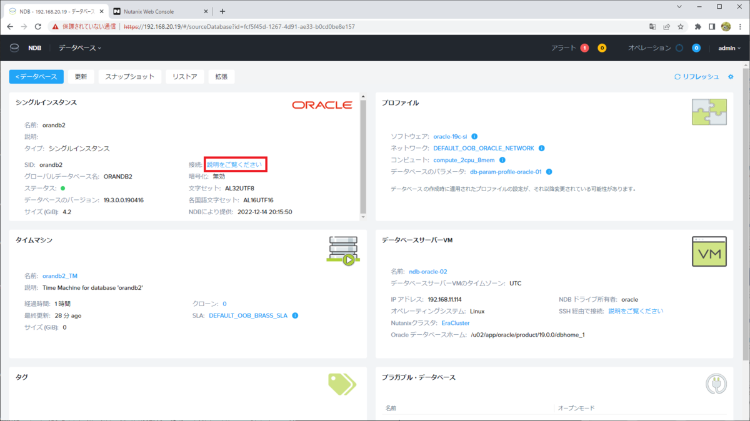This screenshot has width=750, height=421.
Task: Click the リフレッシュ link
Action: pos(697,76)
